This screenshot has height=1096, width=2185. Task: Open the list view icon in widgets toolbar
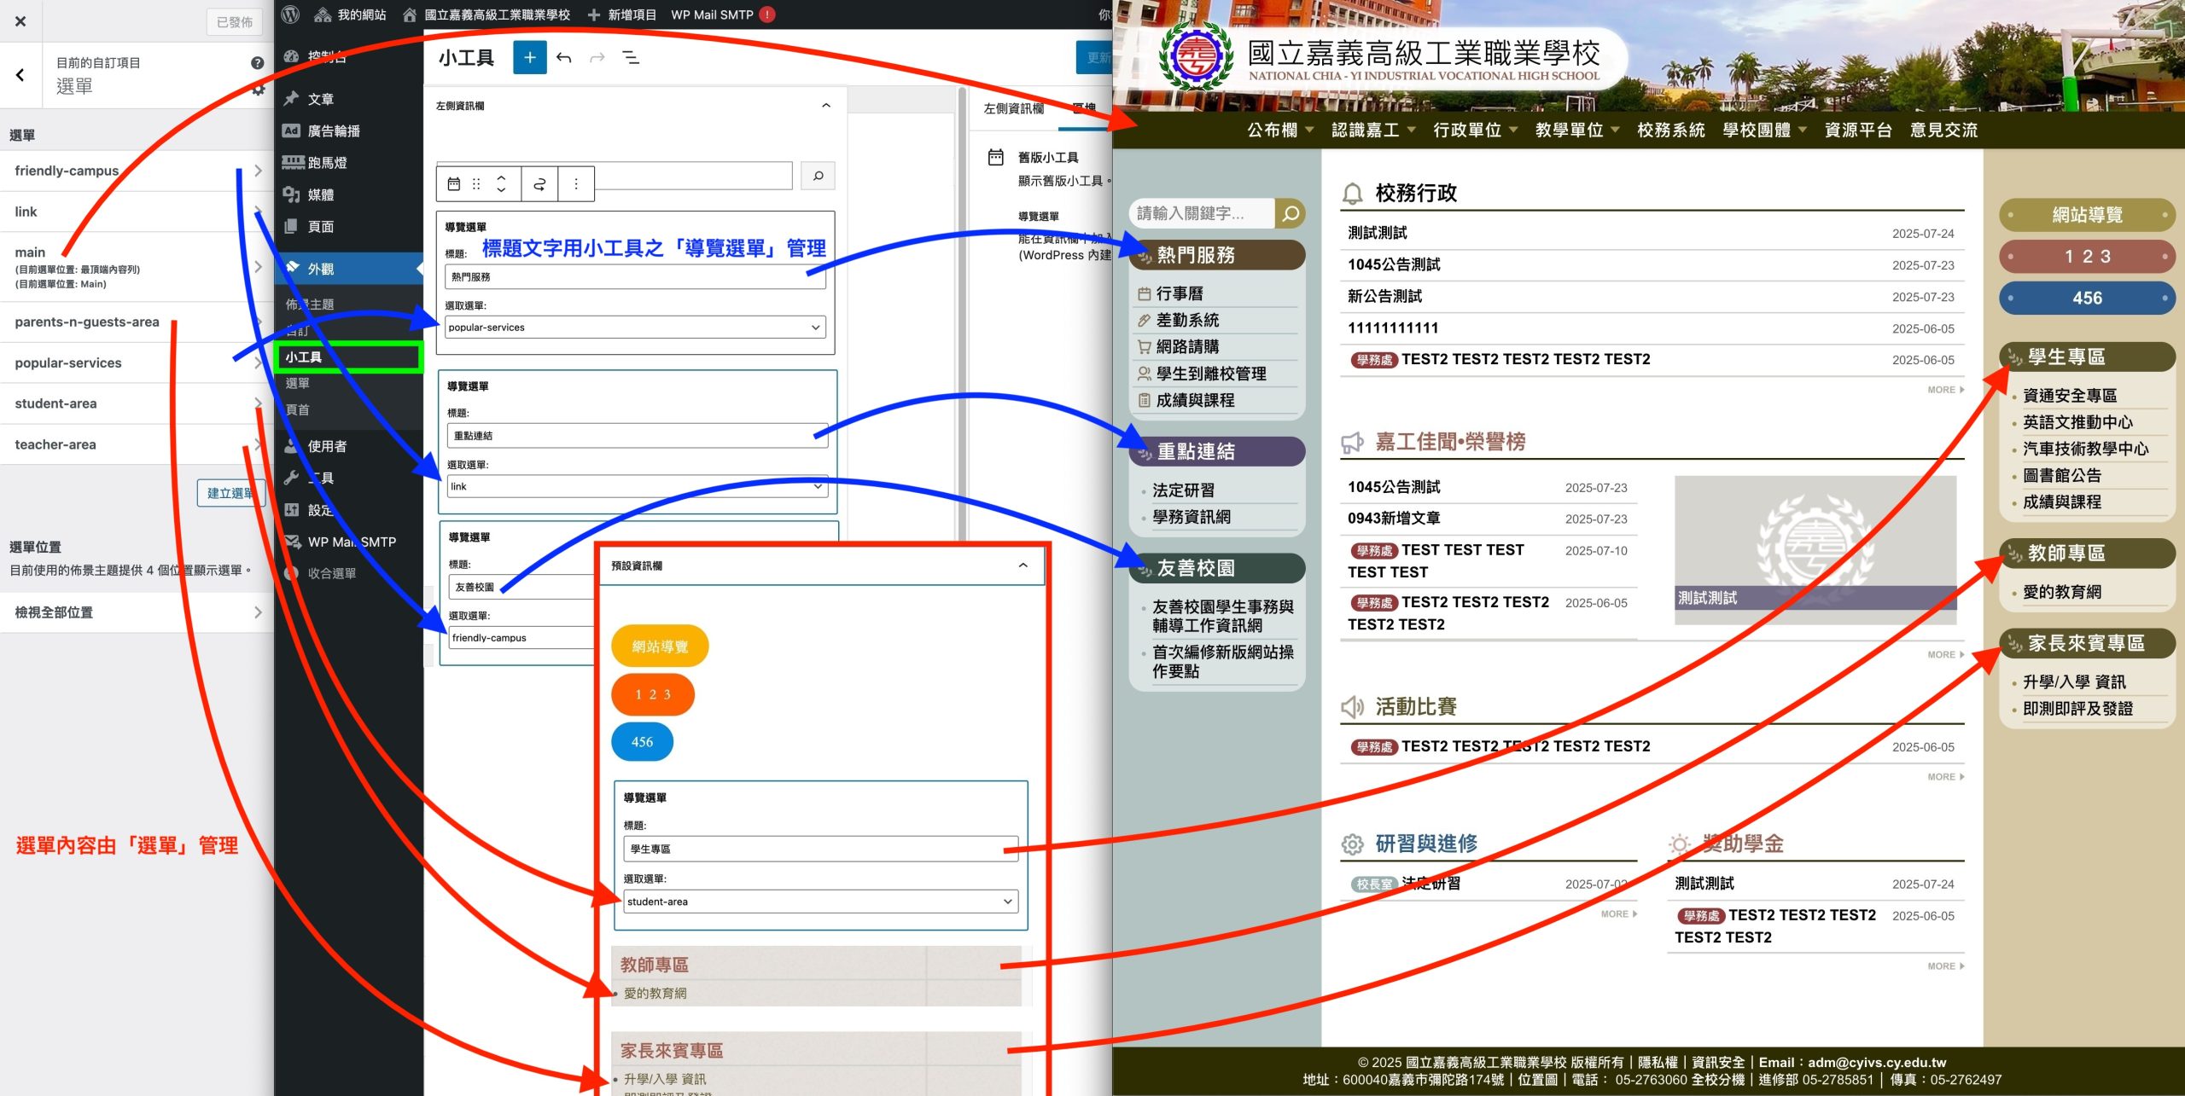631,57
